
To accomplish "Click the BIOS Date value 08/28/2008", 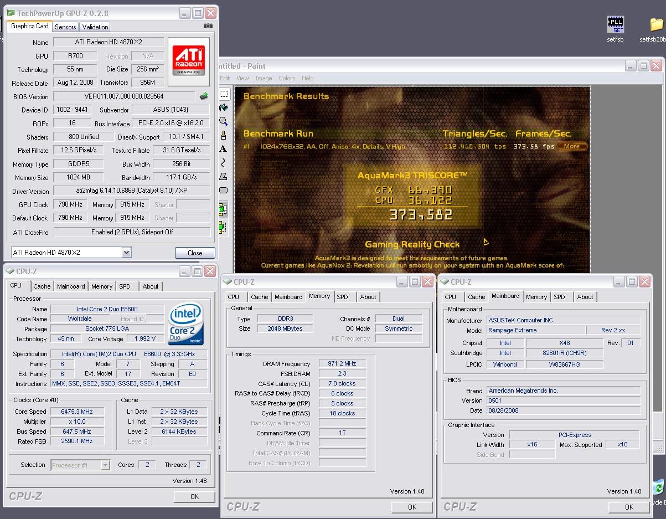I will (564, 410).
